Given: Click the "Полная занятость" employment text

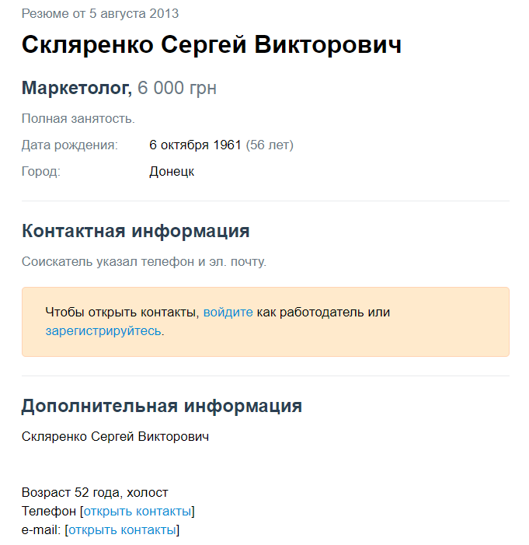Looking at the screenshot, I should 78,119.
